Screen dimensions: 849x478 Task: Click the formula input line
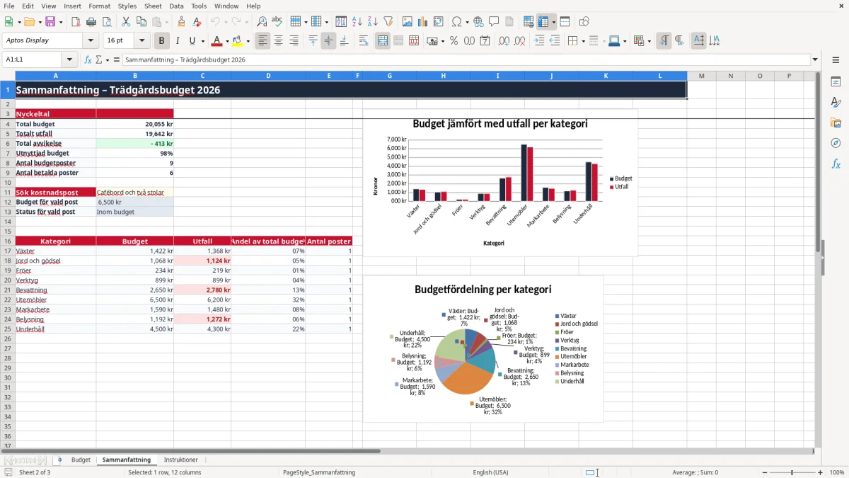[466, 60]
